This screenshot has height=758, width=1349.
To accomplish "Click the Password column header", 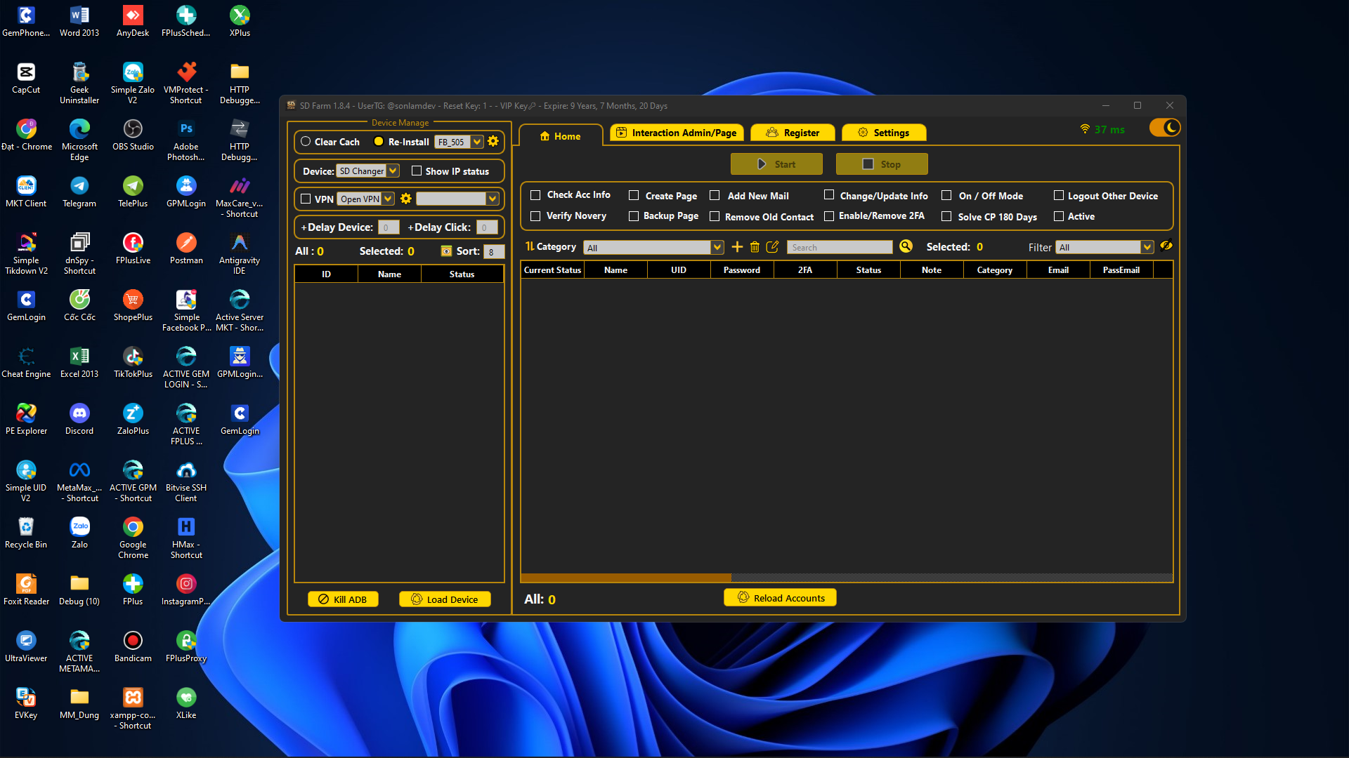I will point(742,270).
